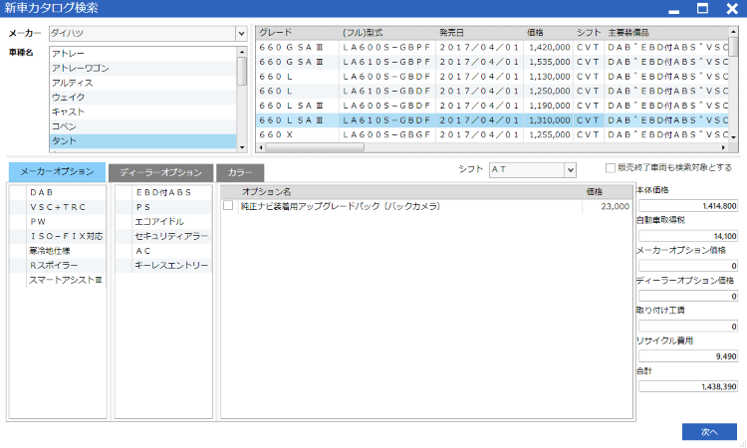Click the 本体価格 field showing 1,414,800
The height and width of the screenshot is (448, 747).
pos(688,206)
